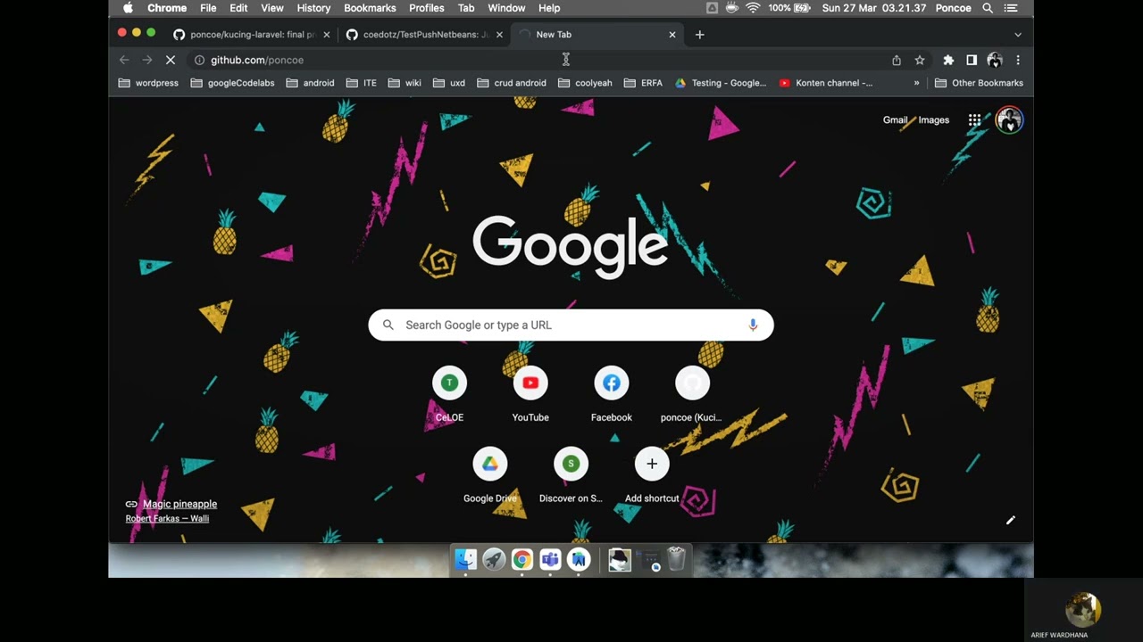Open the ERFA bookmarks folder
This screenshot has width=1143, height=642.
click(643, 83)
